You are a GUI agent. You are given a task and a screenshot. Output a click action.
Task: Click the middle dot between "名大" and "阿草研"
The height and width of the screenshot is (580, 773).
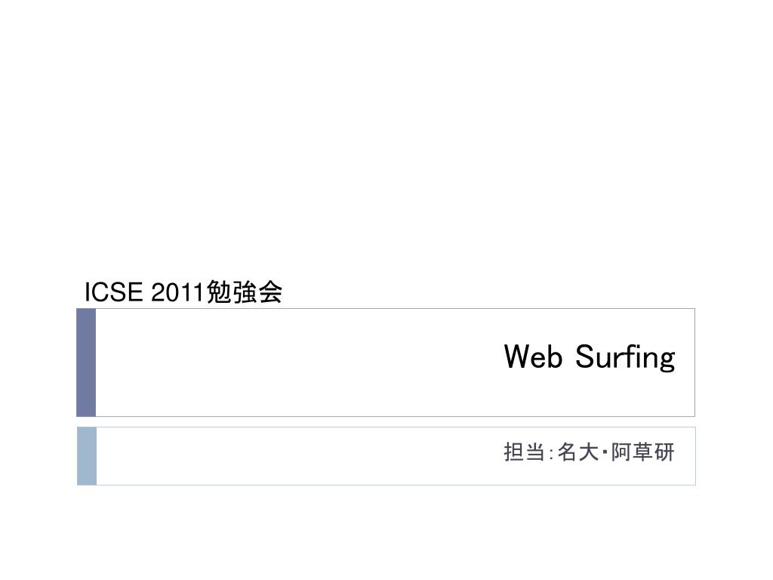coord(605,452)
